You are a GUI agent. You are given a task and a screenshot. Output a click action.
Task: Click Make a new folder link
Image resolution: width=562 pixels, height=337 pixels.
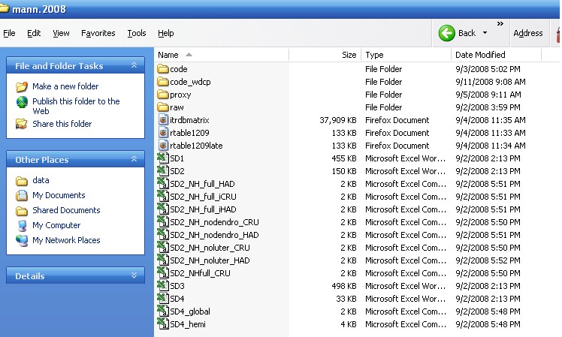[x=65, y=86]
